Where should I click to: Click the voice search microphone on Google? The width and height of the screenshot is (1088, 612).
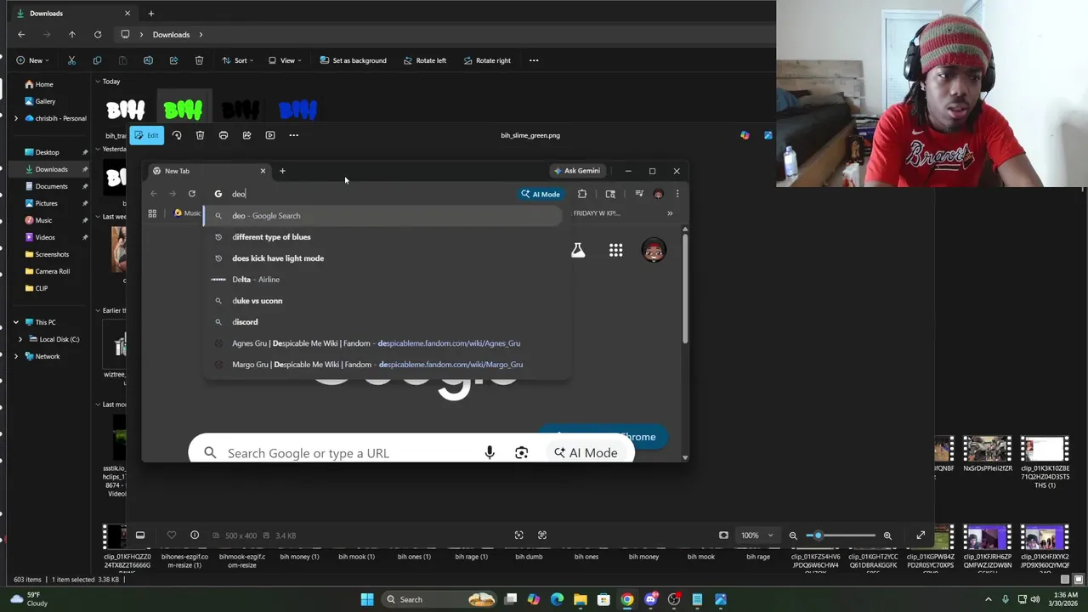click(x=490, y=453)
